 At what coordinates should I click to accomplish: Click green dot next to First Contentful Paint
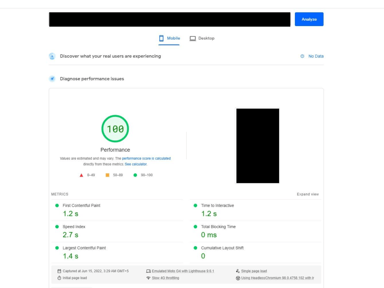coord(57,205)
